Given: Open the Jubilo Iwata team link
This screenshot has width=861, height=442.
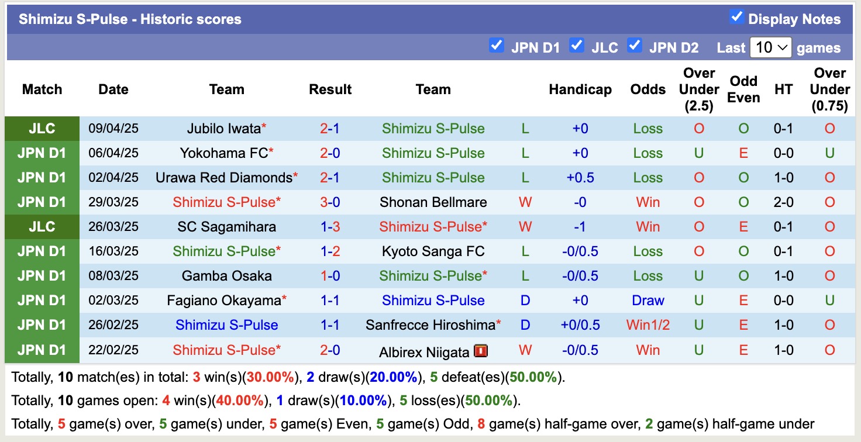Looking at the screenshot, I should tap(223, 129).
